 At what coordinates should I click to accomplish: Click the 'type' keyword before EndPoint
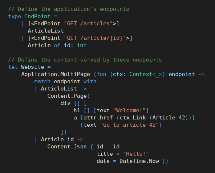pos(15,16)
